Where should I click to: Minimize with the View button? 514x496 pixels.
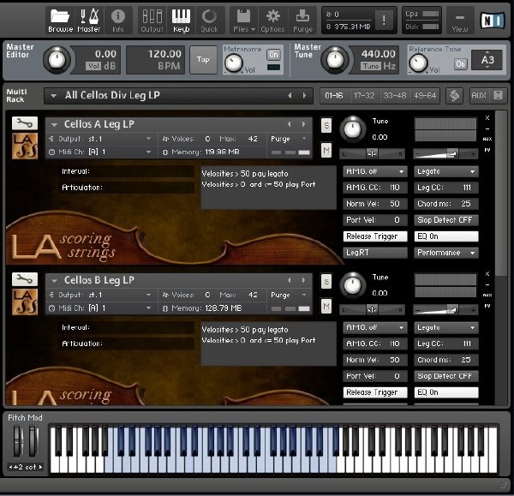click(459, 21)
